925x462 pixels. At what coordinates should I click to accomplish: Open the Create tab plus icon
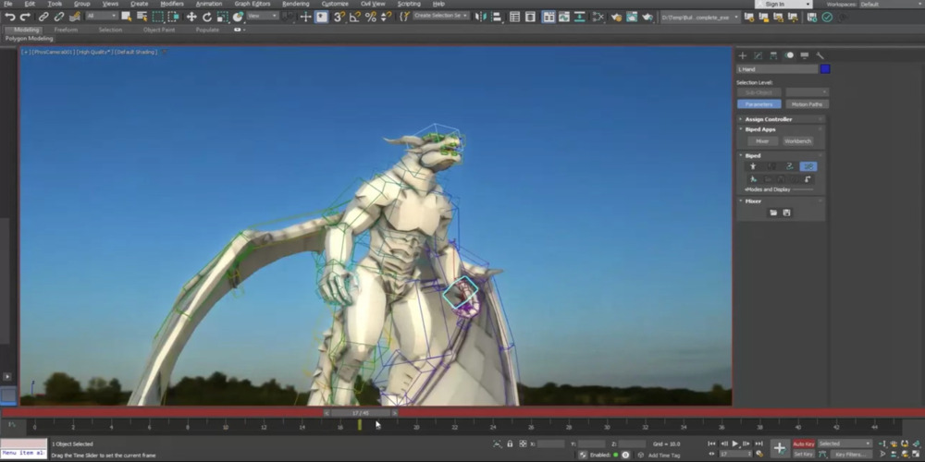(743, 55)
